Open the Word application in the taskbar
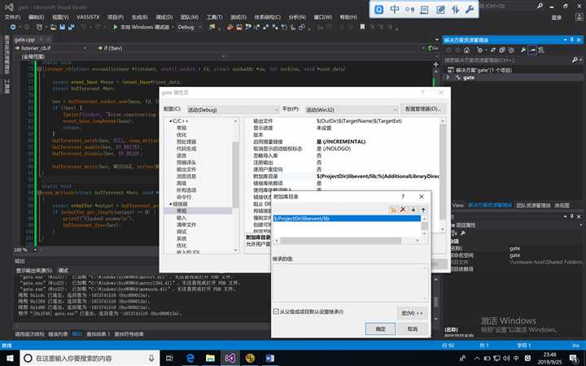Image resolution: width=586 pixels, height=366 pixels. pos(269,358)
